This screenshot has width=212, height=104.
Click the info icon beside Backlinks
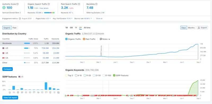pyautogui.click(x=96, y=4)
